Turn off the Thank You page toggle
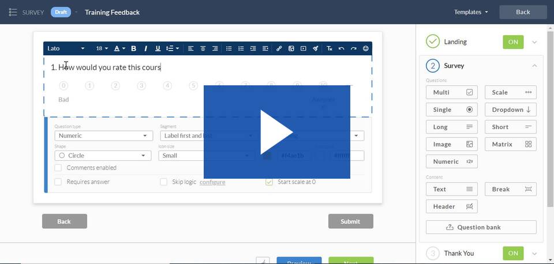554x264 pixels. [513, 253]
